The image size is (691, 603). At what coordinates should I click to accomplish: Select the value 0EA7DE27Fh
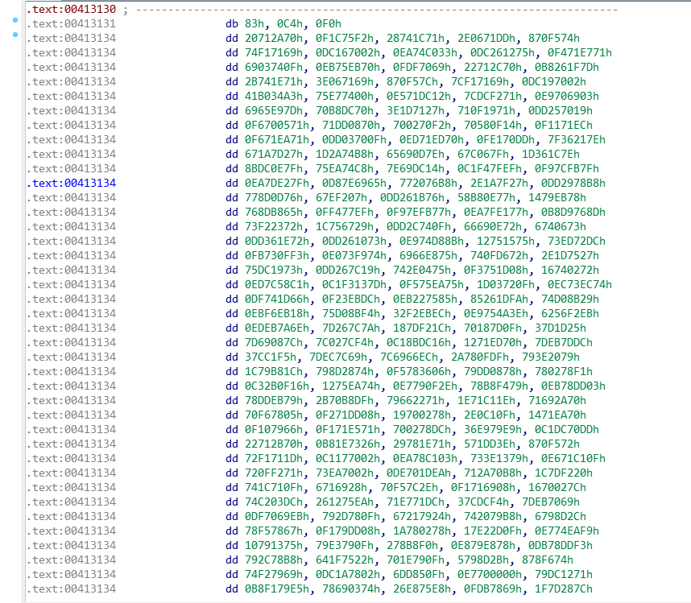tap(277, 184)
